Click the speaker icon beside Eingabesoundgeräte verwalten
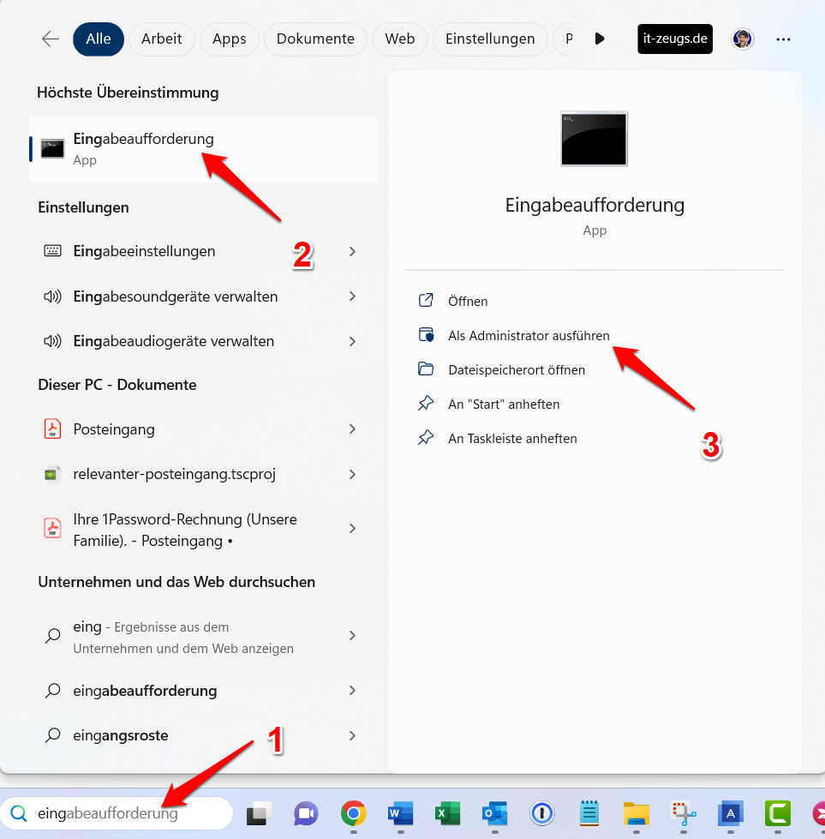Screen dimensions: 825x839 point(52,297)
